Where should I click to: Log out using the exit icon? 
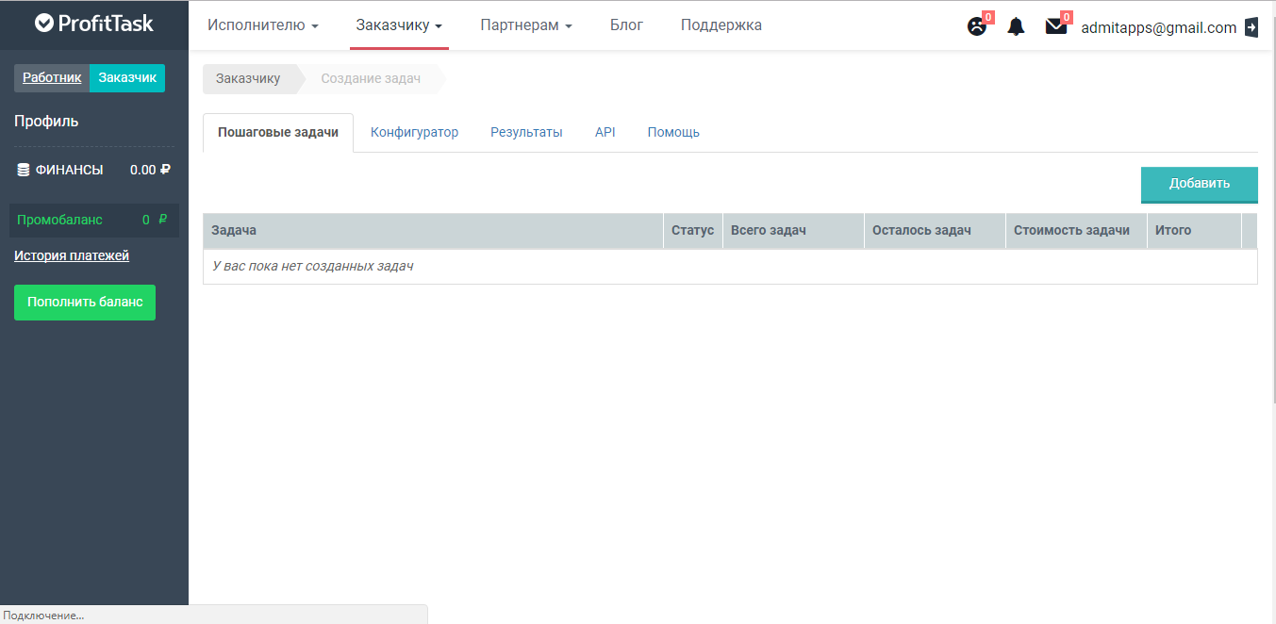(x=1251, y=27)
